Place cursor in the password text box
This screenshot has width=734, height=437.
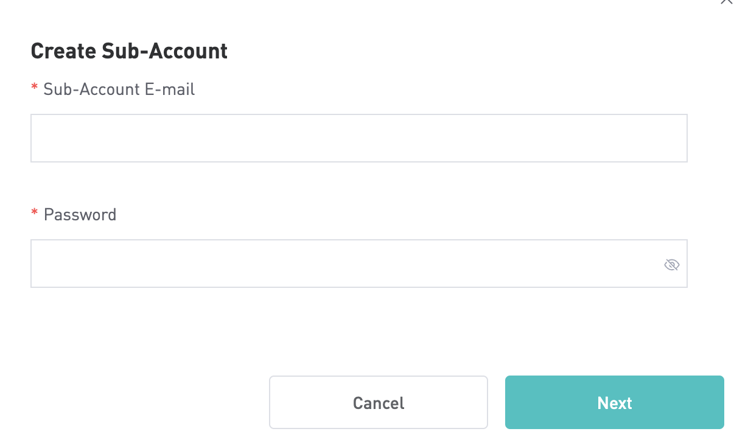[x=359, y=264]
